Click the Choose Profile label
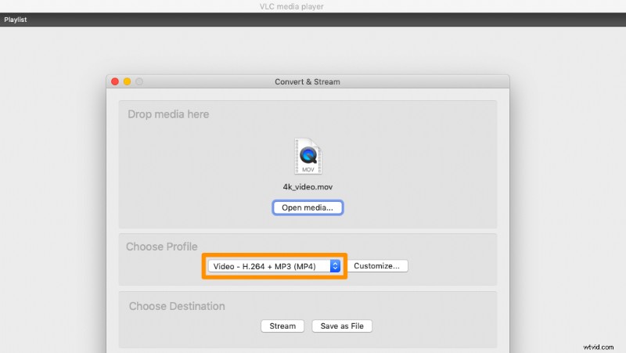Image resolution: width=626 pixels, height=353 pixels. pyautogui.click(x=162, y=247)
